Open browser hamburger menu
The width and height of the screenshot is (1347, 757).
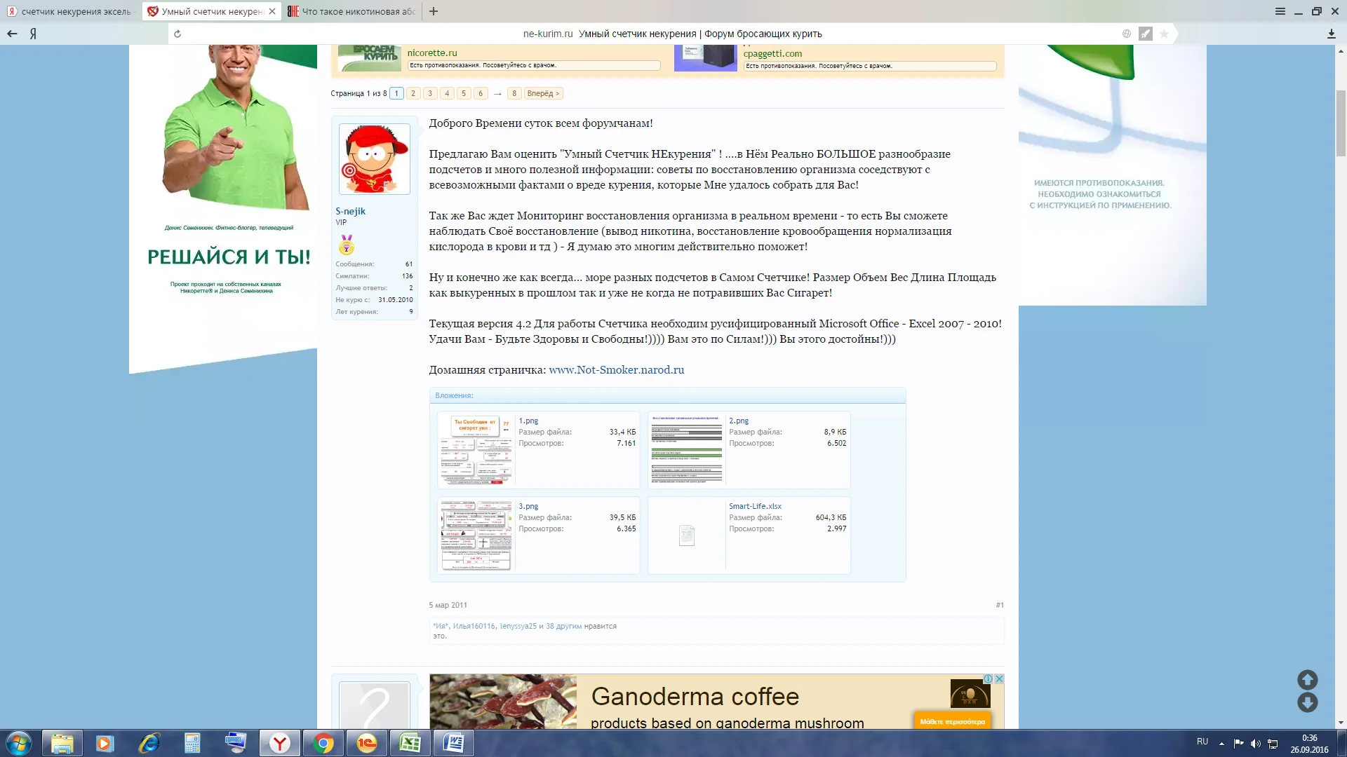pyautogui.click(x=1280, y=11)
